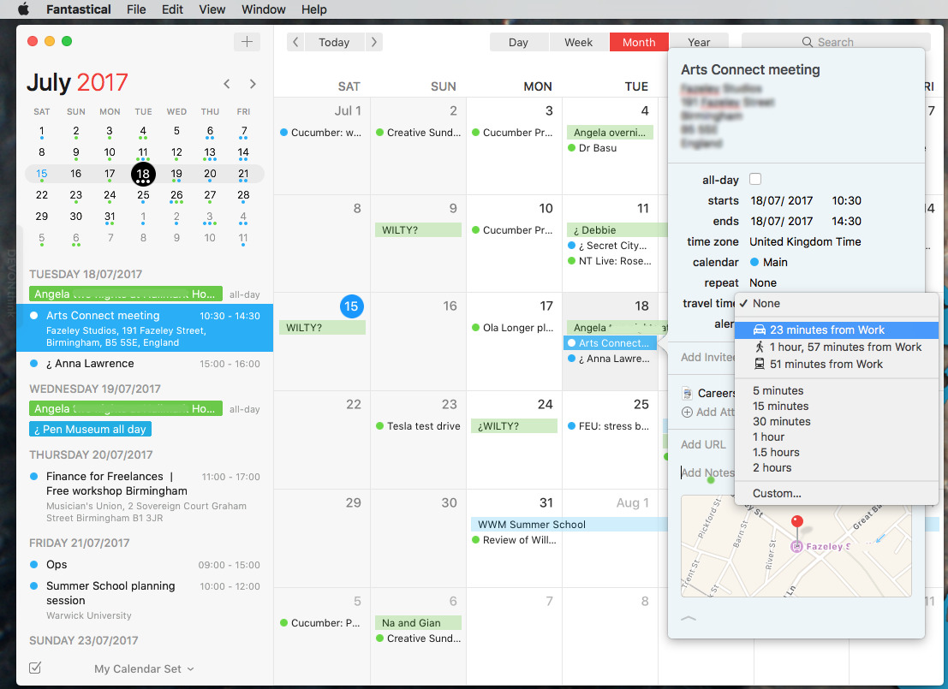Edit the Arts Connect meeting title
Image resolution: width=948 pixels, height=689 pixels.
[x=750, y=70]
